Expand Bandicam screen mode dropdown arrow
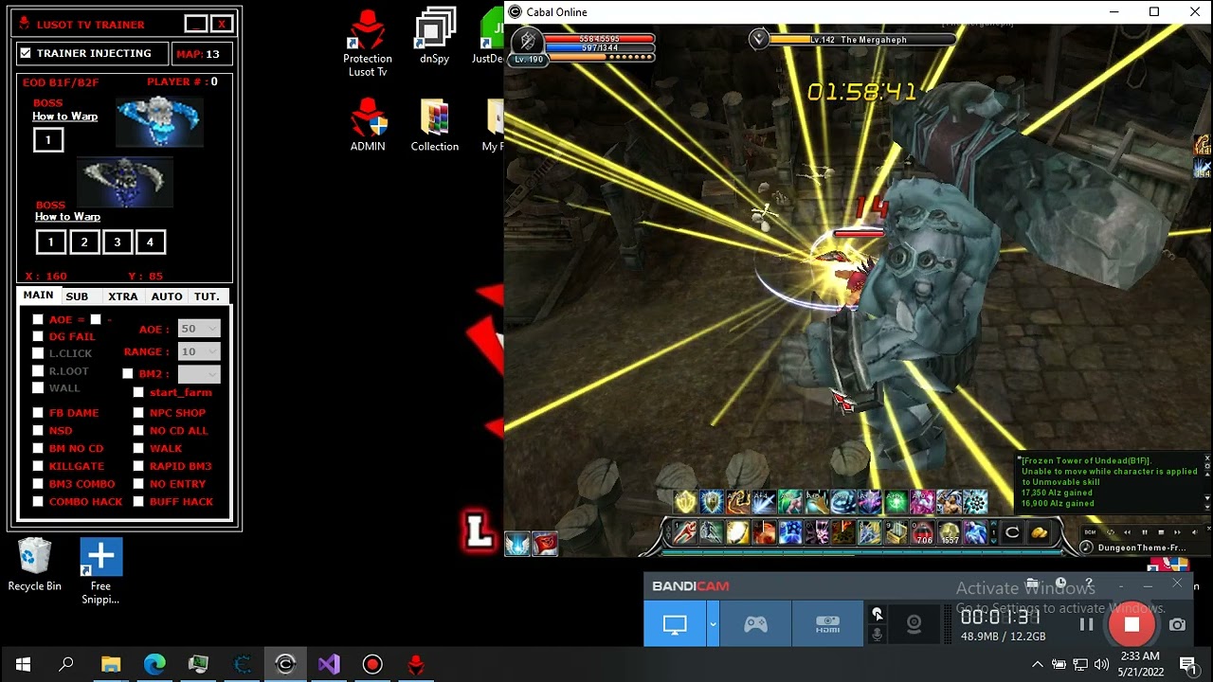Viewport: 1213px width, 682px height. (712, 625)
